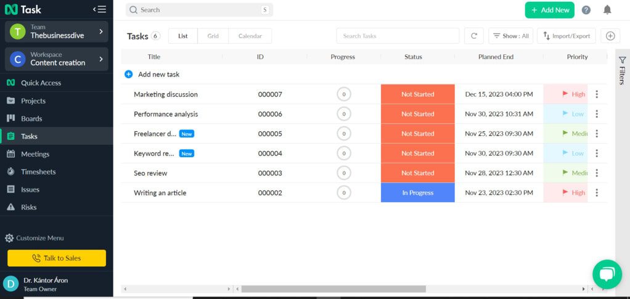Viewport: 630px width, 299px height.
Task: Click the circled plus add-column icon
Action: point(610,36)
